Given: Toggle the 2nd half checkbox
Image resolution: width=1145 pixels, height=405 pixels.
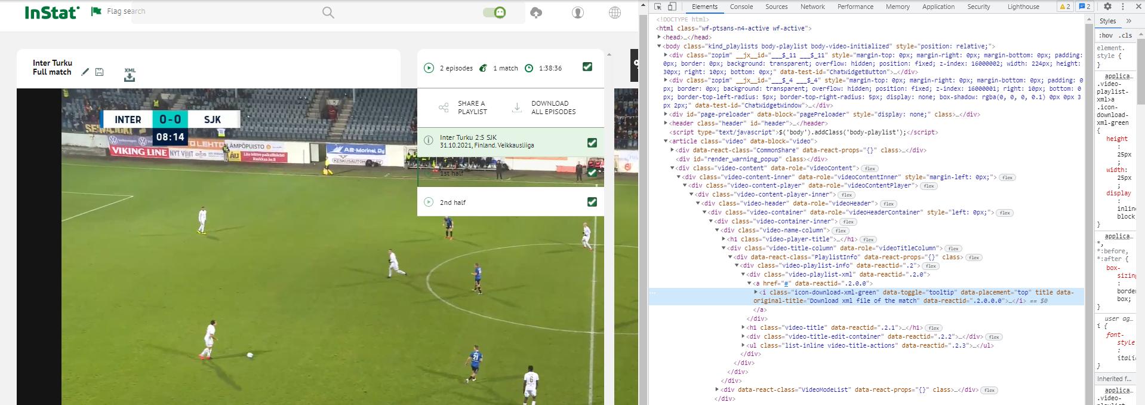Looking at the screenshot, I should (x=592, y=202).
